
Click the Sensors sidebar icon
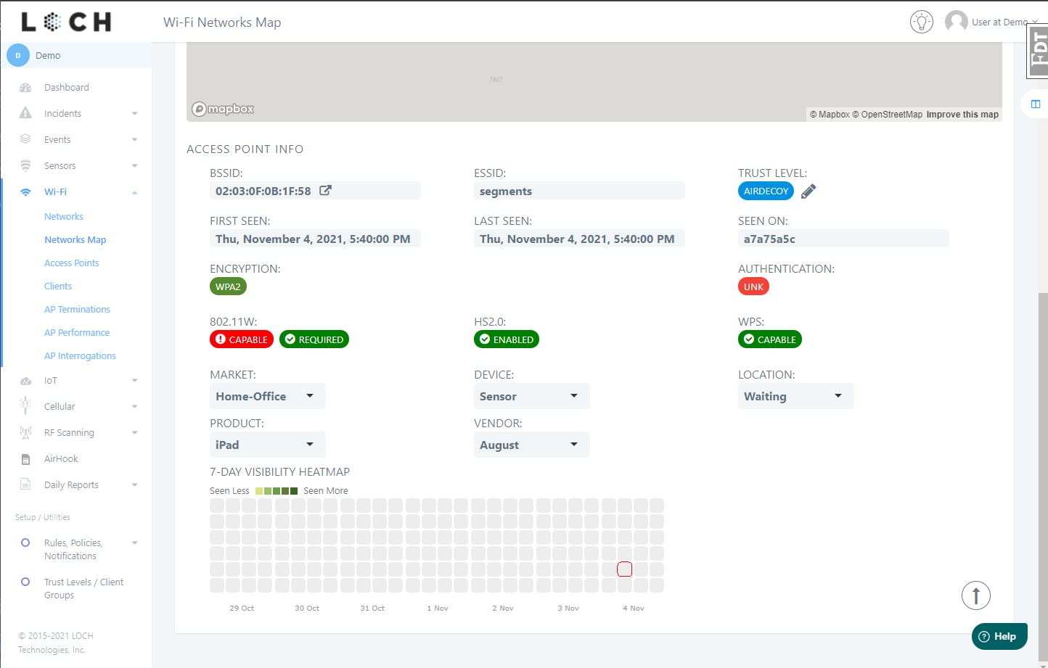[25, 165]
